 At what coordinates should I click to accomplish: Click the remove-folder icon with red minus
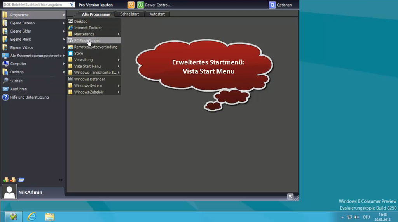13,180
